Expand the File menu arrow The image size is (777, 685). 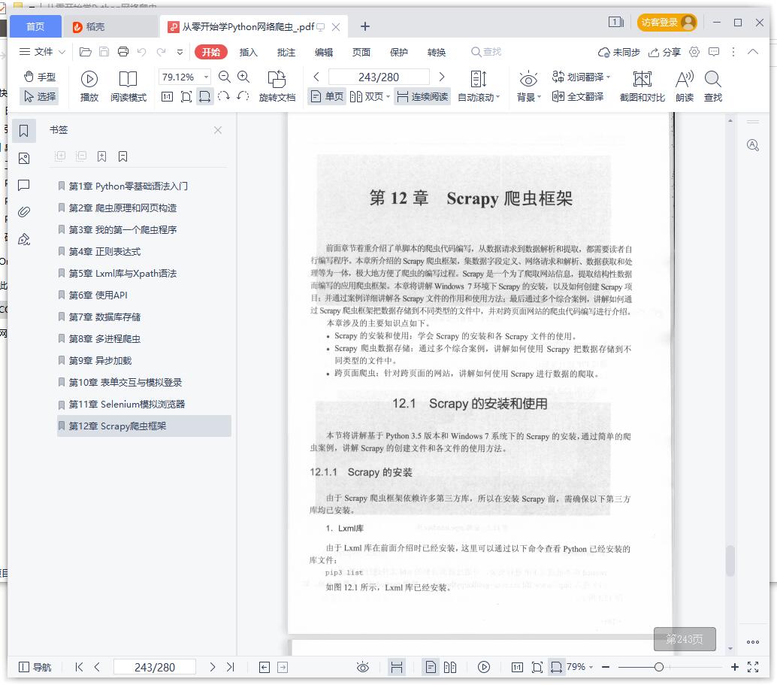pos(62,52)
